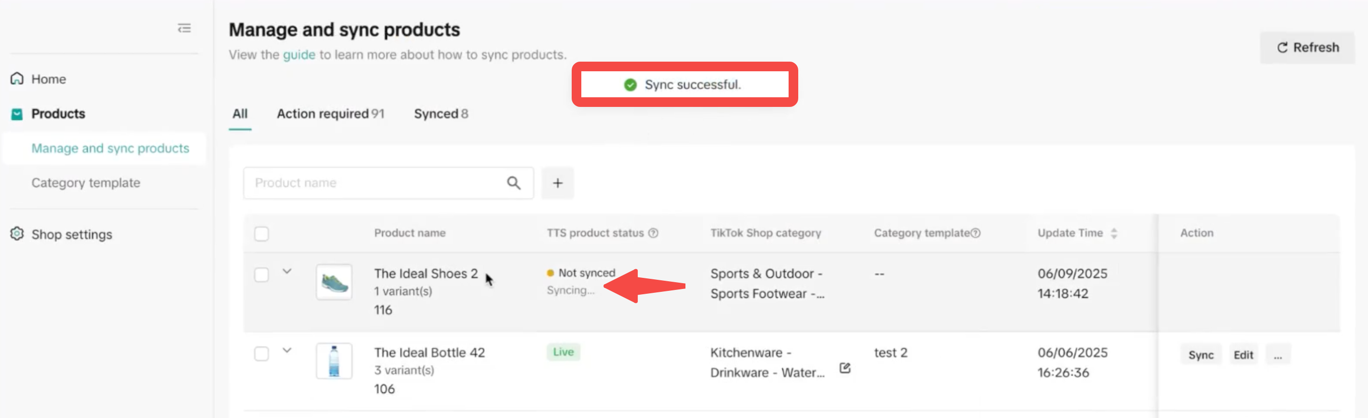Collapse the sidebar menu icon

click(184, 28)
